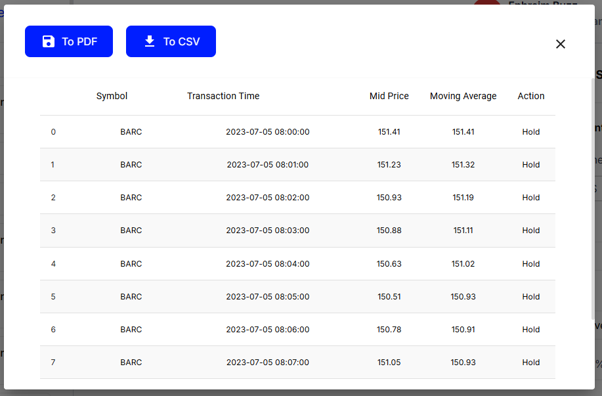
Task: Click the mid price value 150.78
Action: [389, 330]
